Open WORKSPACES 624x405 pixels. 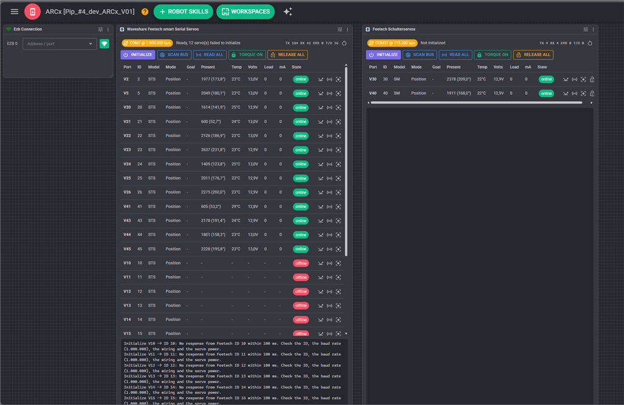pos(246,12)
